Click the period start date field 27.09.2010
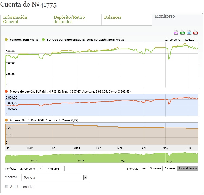This screenshot has height=195, width=204. pos(28,169)
